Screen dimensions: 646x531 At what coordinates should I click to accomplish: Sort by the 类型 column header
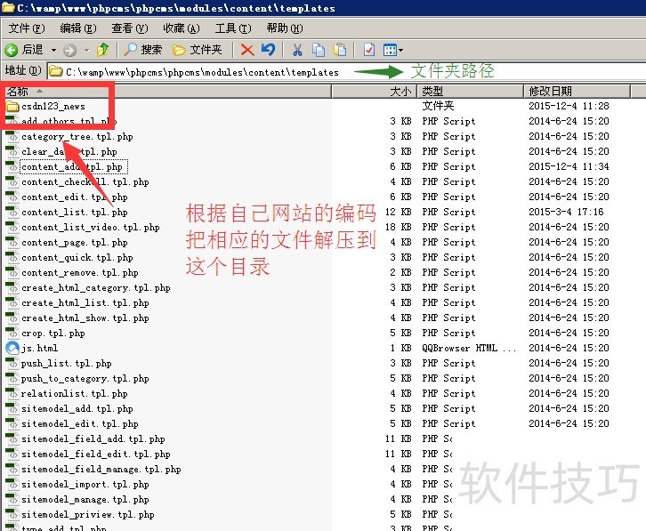[470, 91]
